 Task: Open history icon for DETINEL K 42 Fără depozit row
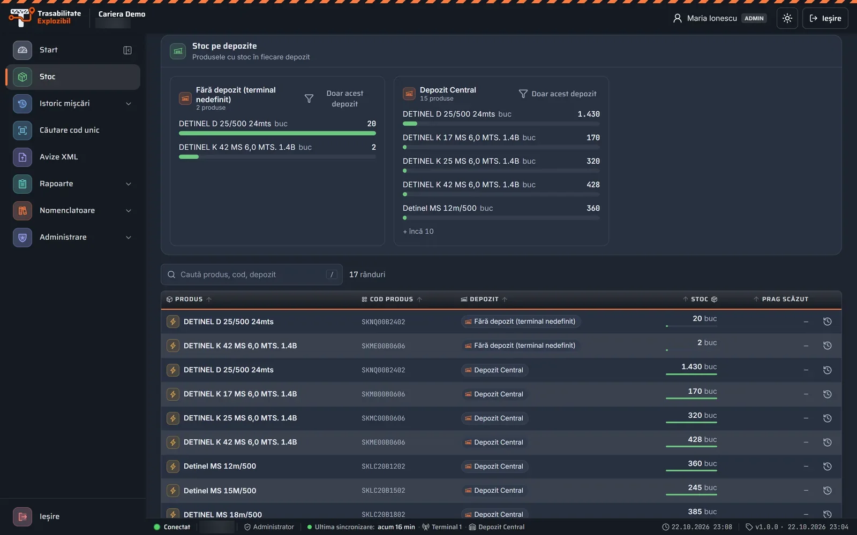[x=827, y=346]
